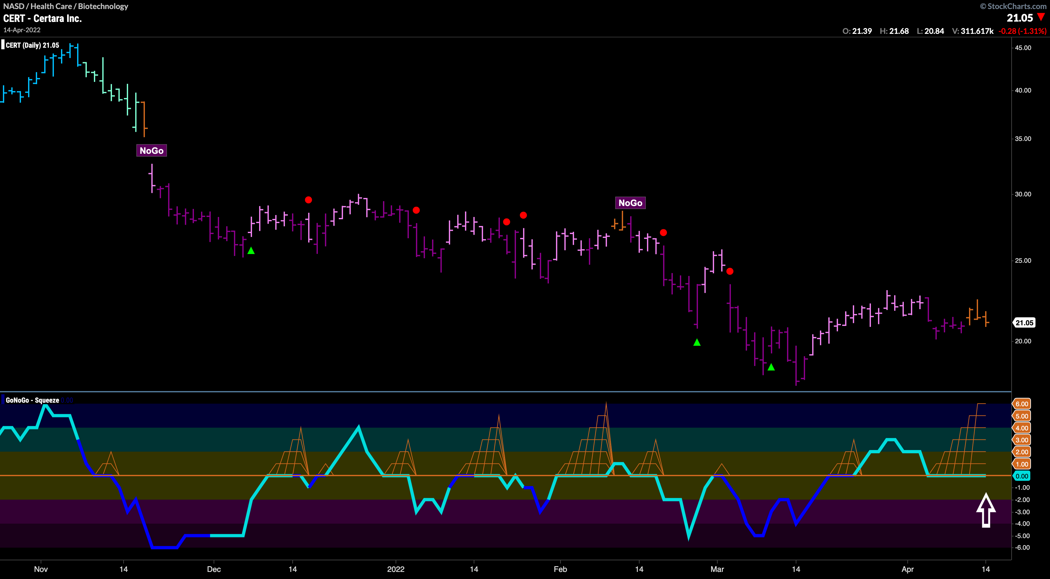Screen dimensions: 1050x579
Task: Click the 30.00 price axis label
Action: point(1023,194)
